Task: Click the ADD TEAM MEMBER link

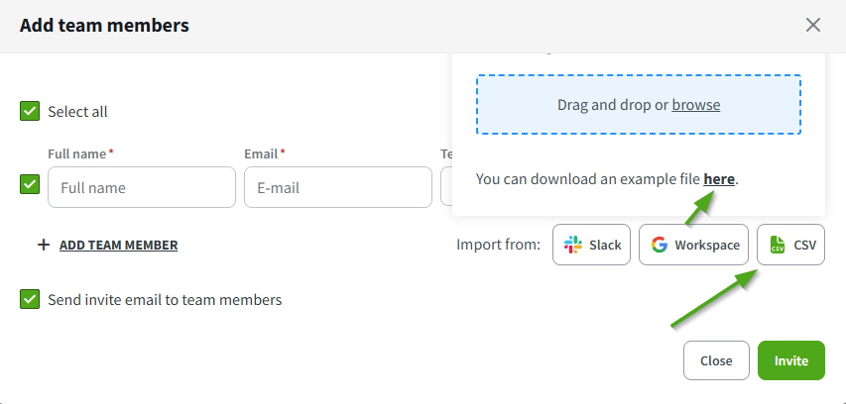Action: tap(118, 245)
